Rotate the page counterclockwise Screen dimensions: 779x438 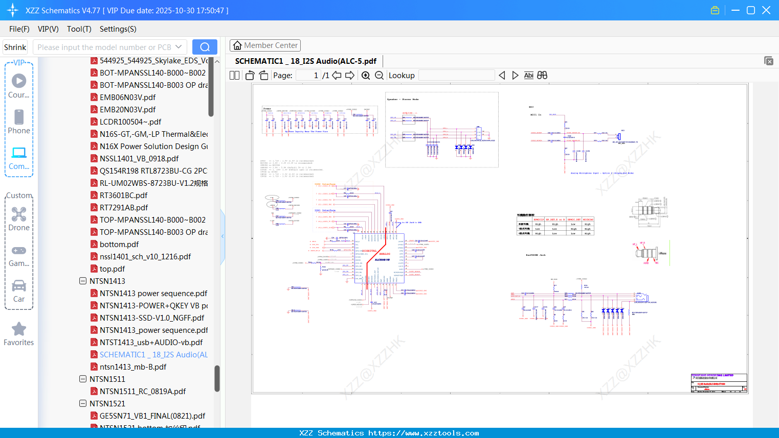[250, 76]
